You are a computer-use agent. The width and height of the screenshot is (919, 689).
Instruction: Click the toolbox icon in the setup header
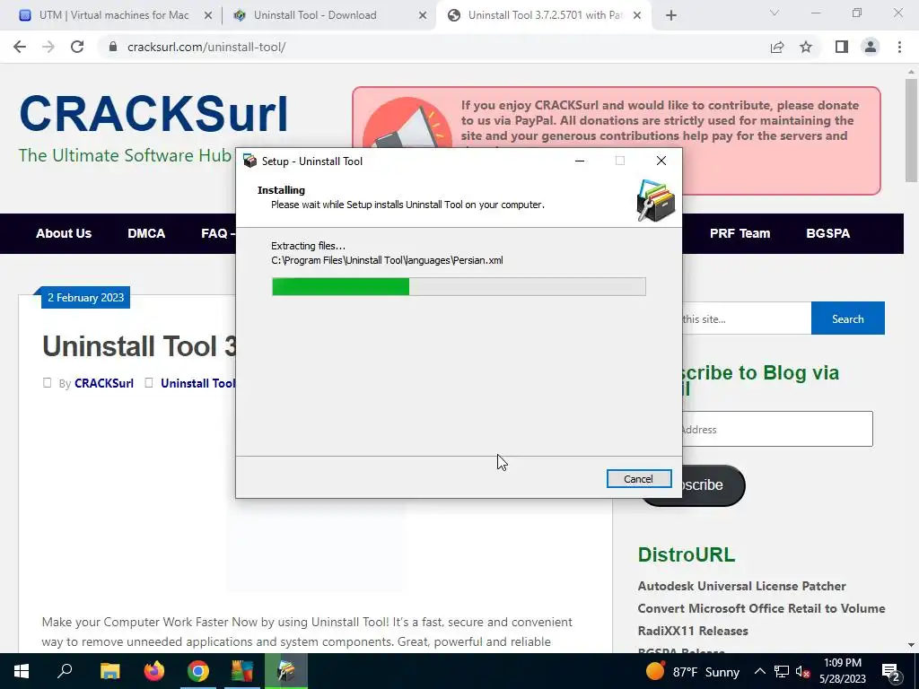pyautogui.click(x=656, y=200)
